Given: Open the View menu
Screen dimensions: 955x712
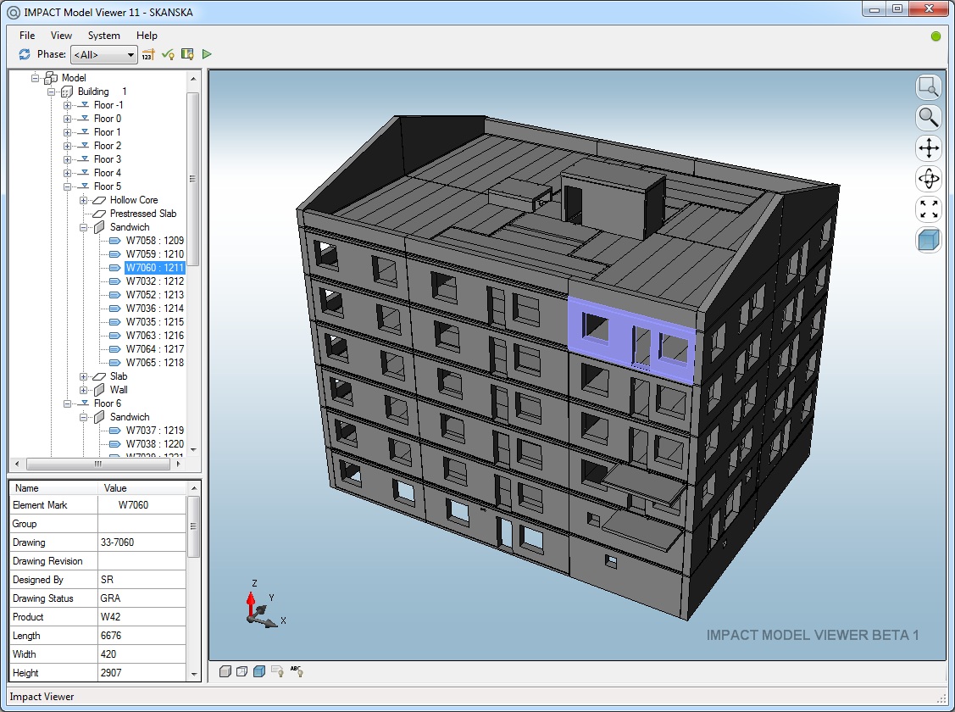Looking at the screenshot, I should 60,36.
